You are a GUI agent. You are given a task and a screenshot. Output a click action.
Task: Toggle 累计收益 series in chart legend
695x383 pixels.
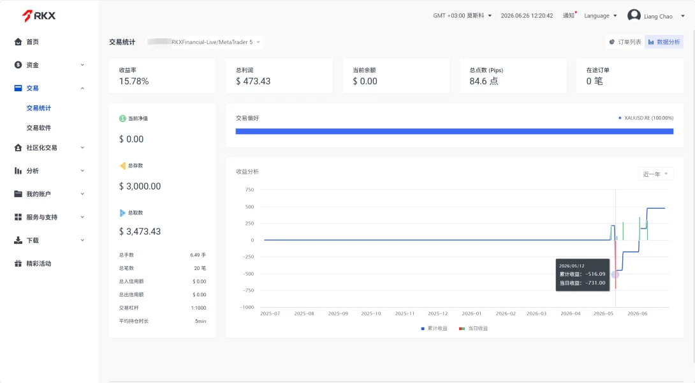(434, 328)
